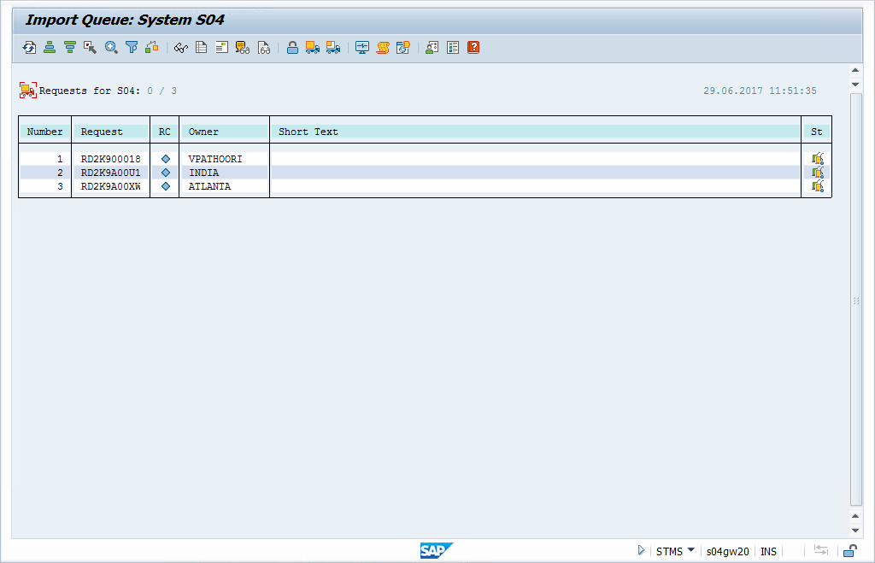Click the Refresh icon in the toolbar
The height and width of the screenshot is (563, 875).
tap(29, 48)
